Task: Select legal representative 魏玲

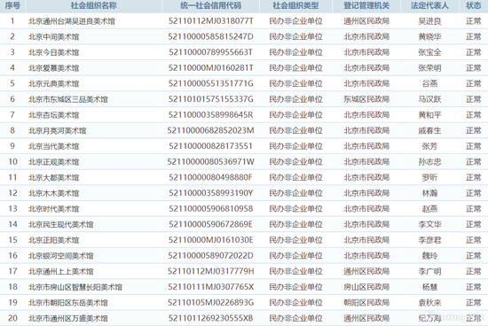Action: 429,255
